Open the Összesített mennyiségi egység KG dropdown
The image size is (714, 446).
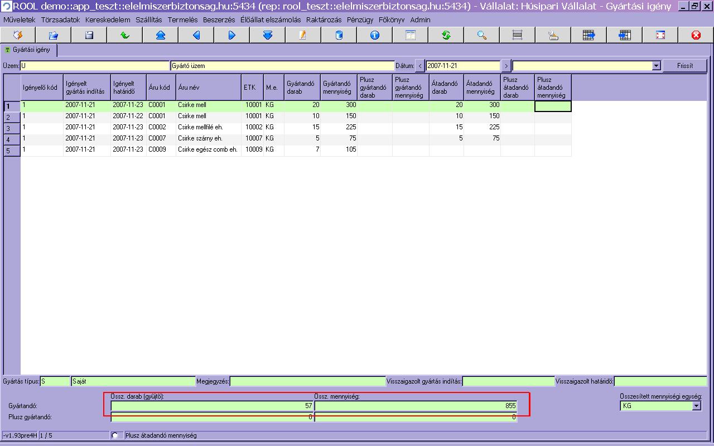tap(696, 406)
